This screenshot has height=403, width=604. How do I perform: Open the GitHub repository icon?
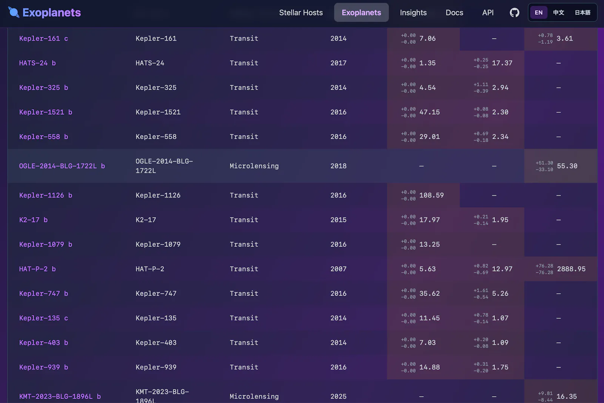[514, 12]
